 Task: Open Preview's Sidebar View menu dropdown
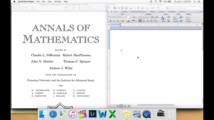(x=15, y=8)
